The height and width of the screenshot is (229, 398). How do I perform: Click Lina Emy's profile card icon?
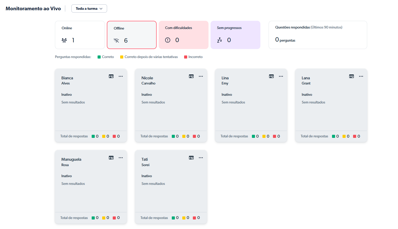(271, 76)
